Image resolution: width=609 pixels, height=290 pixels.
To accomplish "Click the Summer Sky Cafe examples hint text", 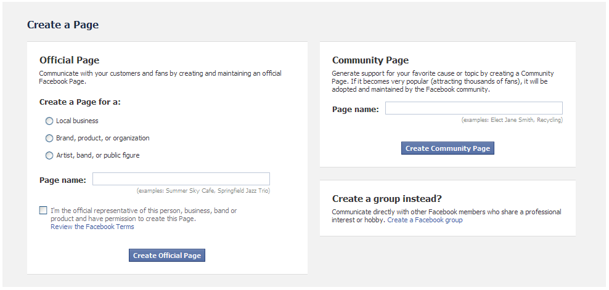I will point(203,191).
